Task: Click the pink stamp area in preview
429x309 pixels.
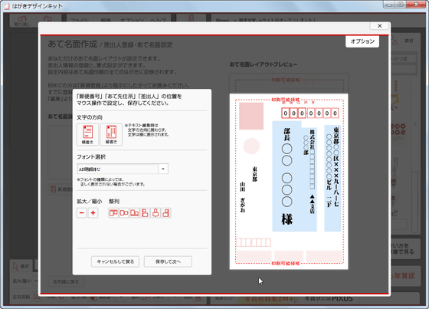Action: click(251, 116)
